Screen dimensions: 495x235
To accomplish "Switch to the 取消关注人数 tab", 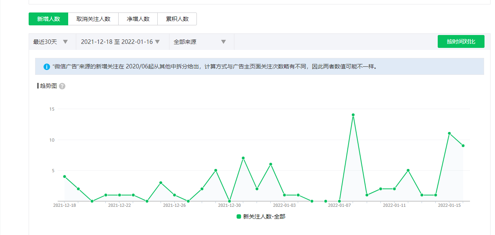I will pos(93,19).
